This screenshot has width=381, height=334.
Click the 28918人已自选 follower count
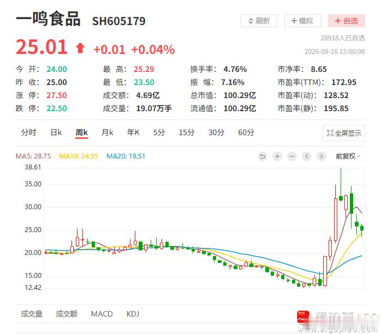pyautogui.click(x=343, y=38)
